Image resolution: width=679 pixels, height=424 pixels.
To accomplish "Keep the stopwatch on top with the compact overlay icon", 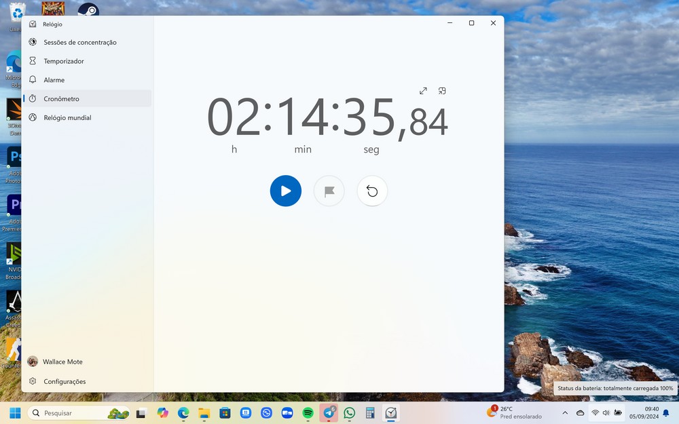I will (x=442, y=91).
